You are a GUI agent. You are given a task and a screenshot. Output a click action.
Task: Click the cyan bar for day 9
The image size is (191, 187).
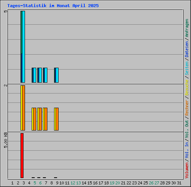click(x=57, y=75)
